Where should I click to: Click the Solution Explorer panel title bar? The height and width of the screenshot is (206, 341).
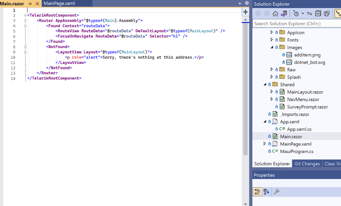pyautogui.click(x=297, y=4)
